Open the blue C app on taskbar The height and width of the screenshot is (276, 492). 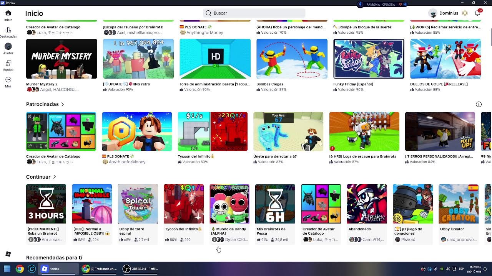[x=32, y=269]
